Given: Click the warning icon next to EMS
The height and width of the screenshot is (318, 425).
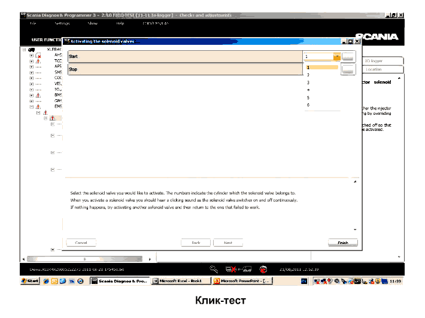Looking at the screenshot, I should pyautogui.click(x=38, y=106).
